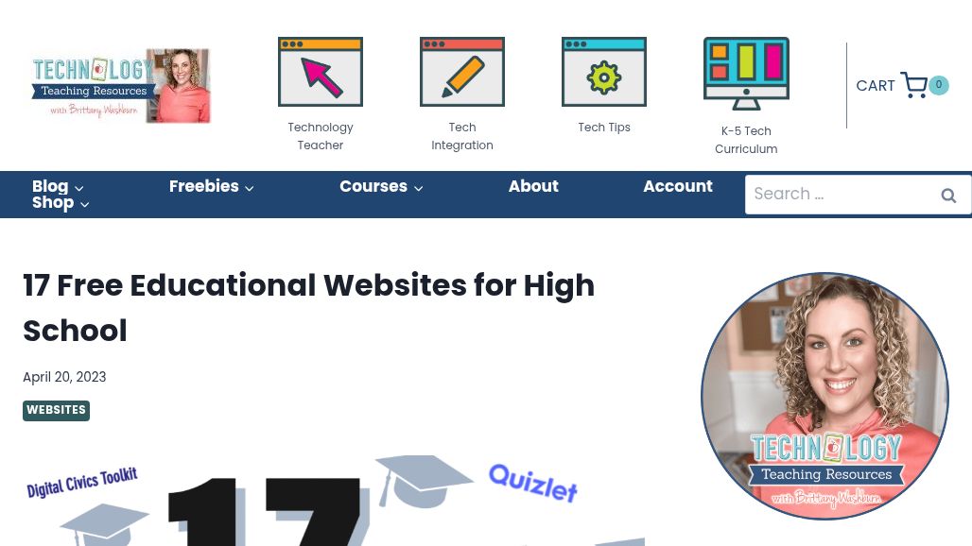Click the WEBSITES category tag
Screen dimensions: 972x546
(57, 410)
